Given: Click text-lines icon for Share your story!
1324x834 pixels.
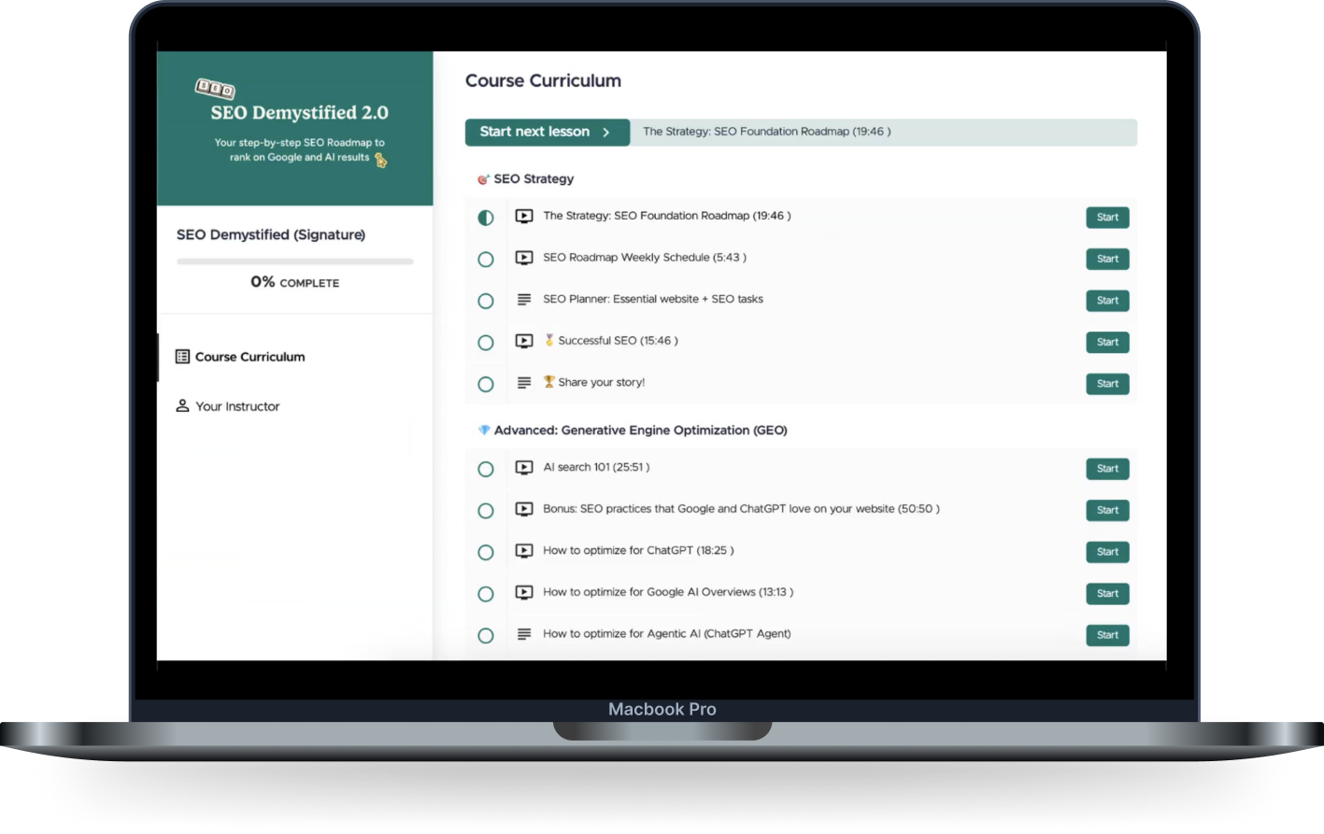Looking at the screenshot, I should pos(524,383).
